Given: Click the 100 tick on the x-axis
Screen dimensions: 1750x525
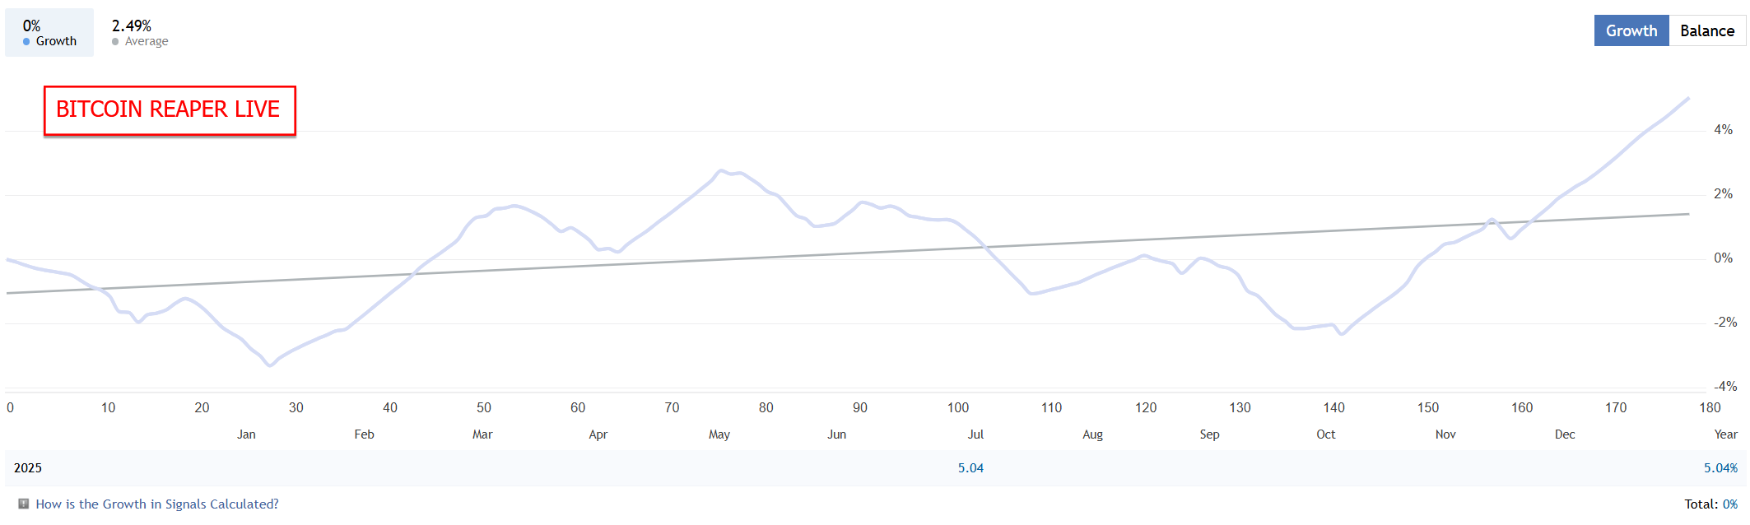Looking at the screenshot, I should coord(957,407).
